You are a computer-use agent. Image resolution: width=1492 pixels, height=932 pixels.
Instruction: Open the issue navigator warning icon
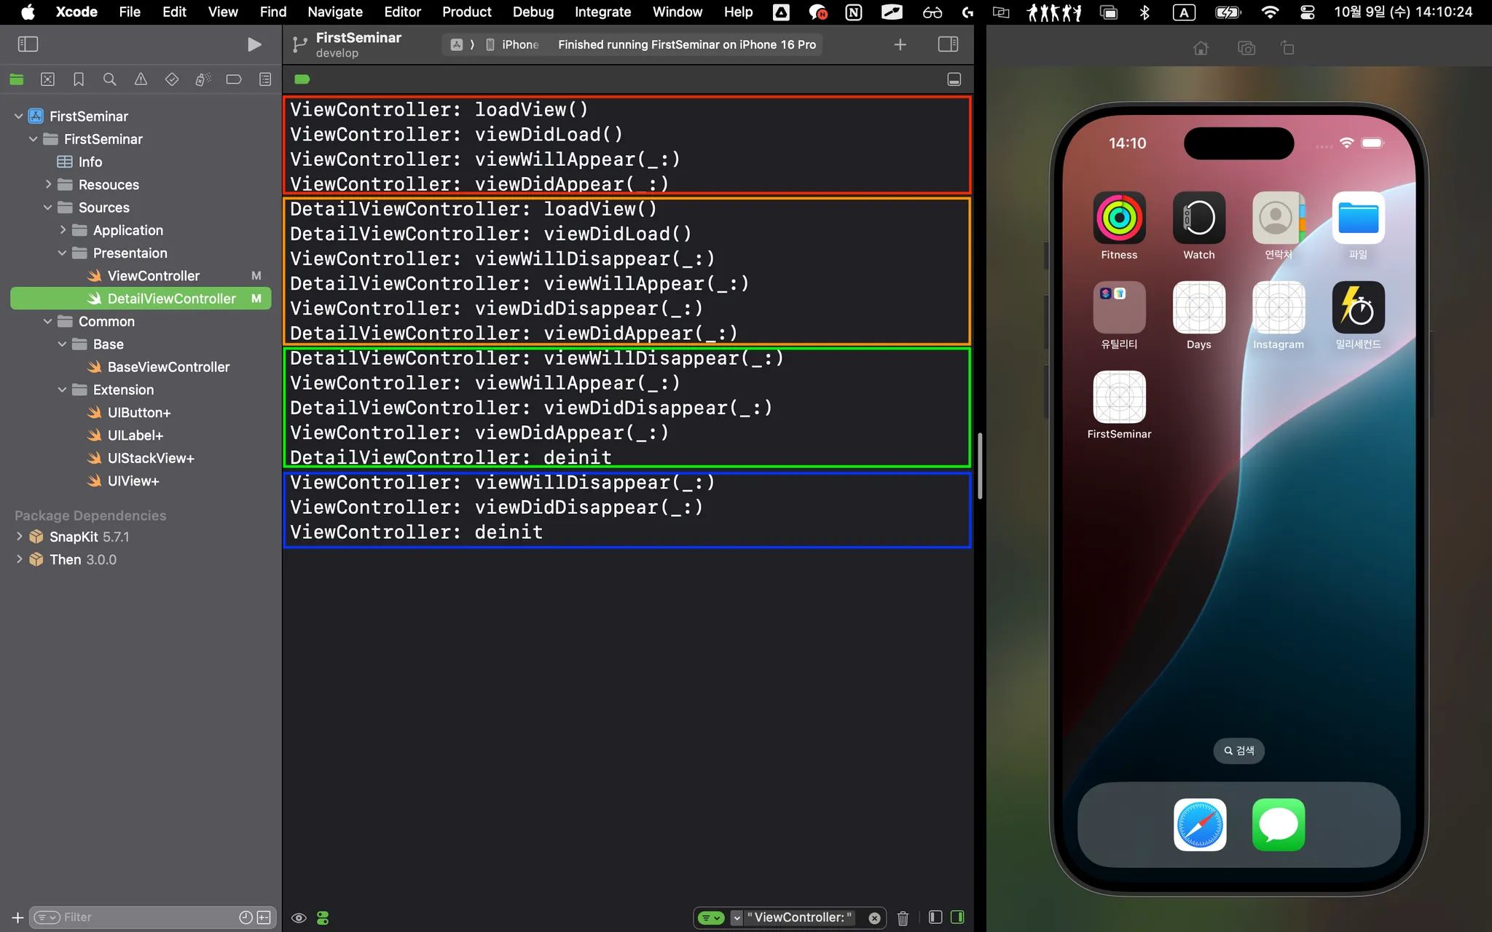141,79
